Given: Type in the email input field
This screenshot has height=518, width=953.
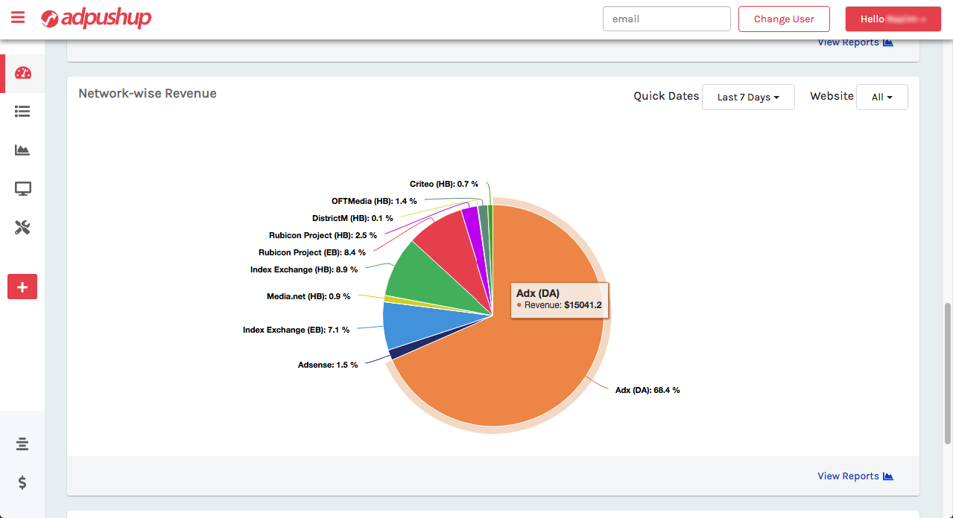Looking at the screenshot, I should (x=666, y=19).
